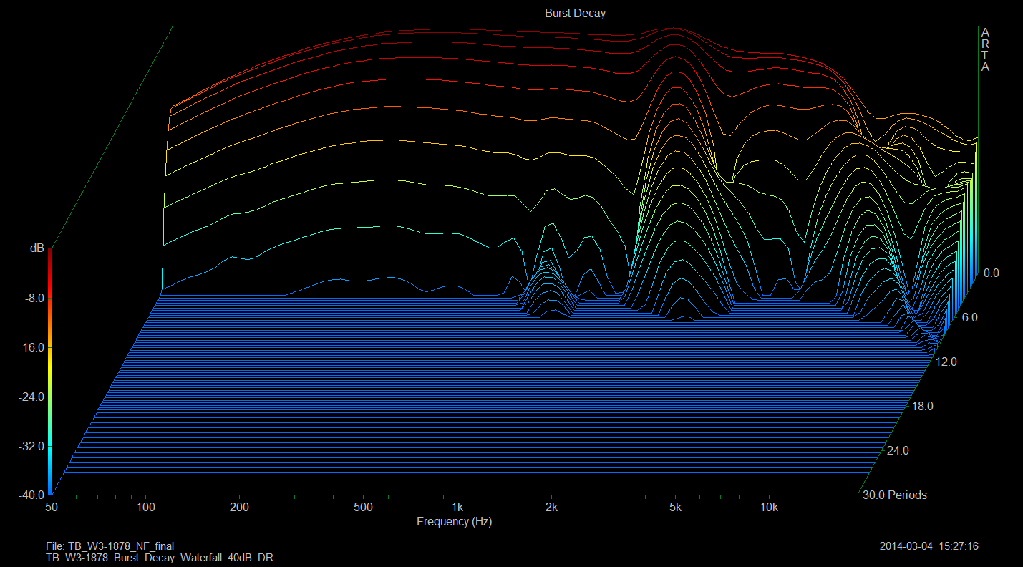Click the File: TB_W3-1878_NF_final text

(x=110, y=546)
